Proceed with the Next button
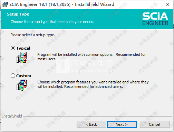This screenshot has height=132, width=174. (122, 124)
